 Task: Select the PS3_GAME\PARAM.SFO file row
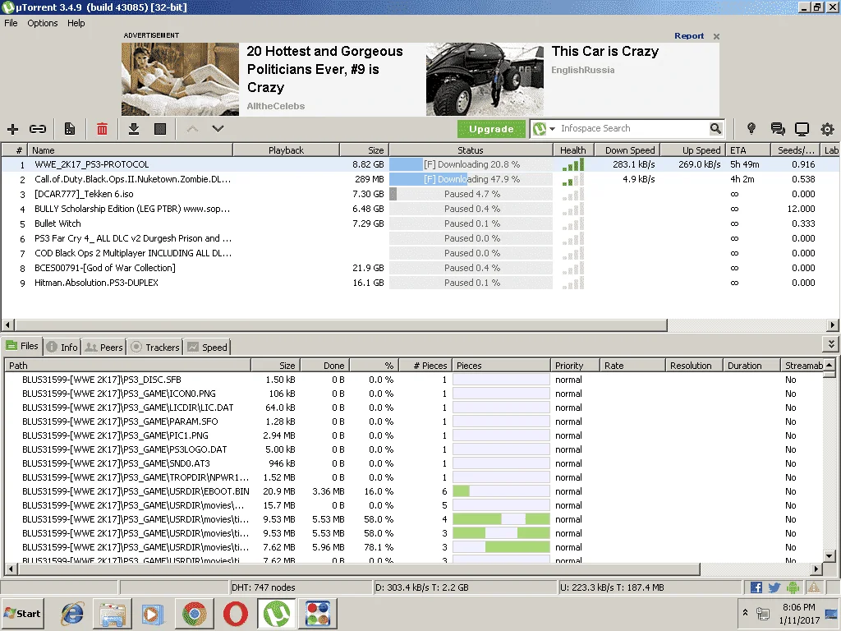coord(413,421)
